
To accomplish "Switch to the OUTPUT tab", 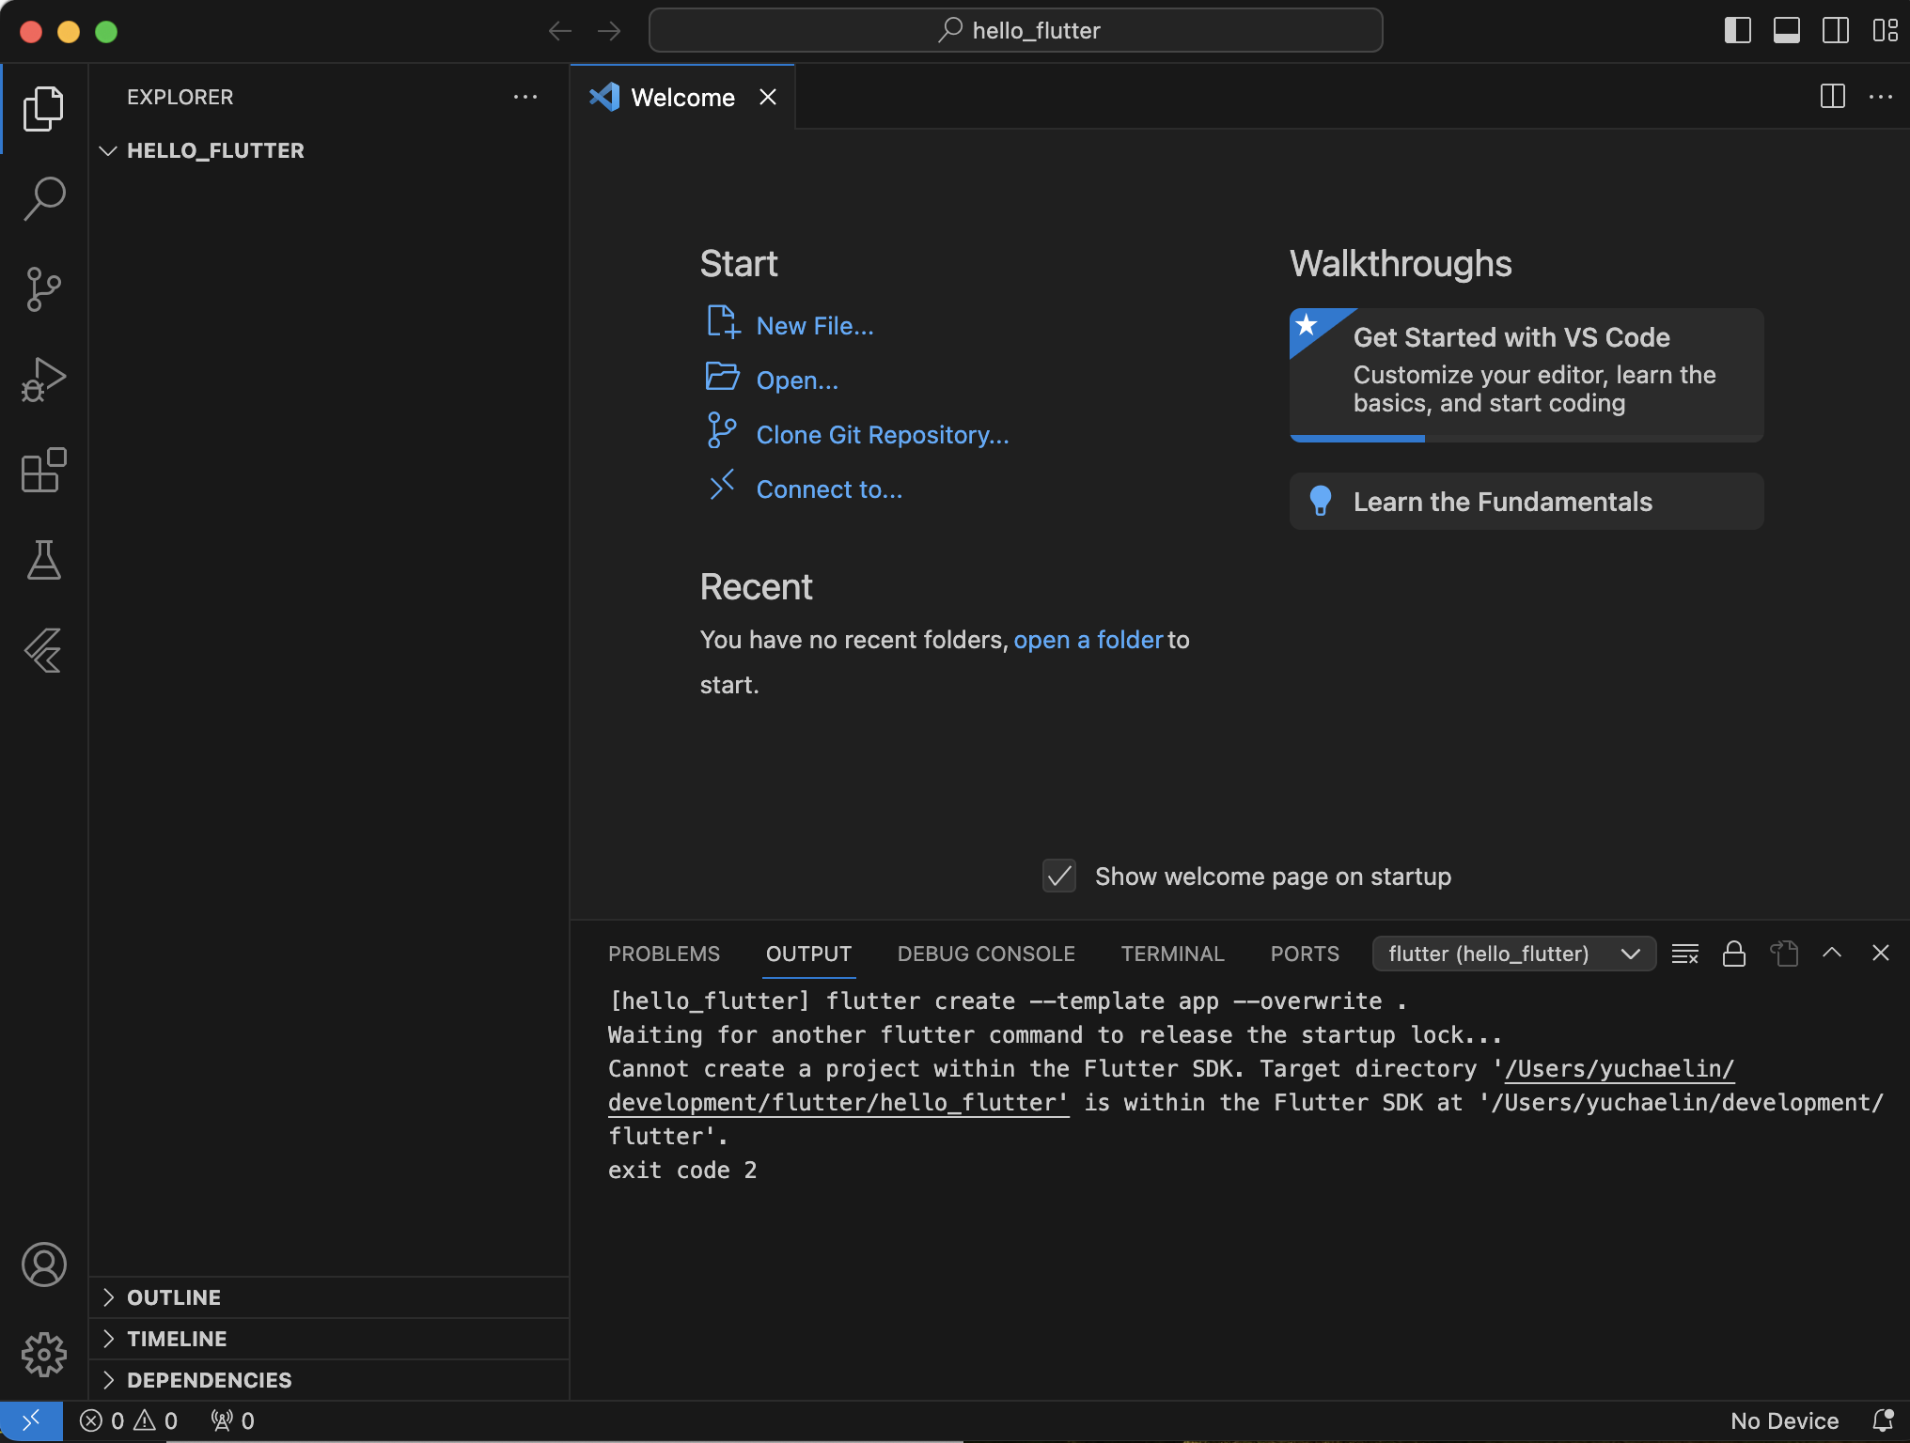I will (x=808, y=954).
